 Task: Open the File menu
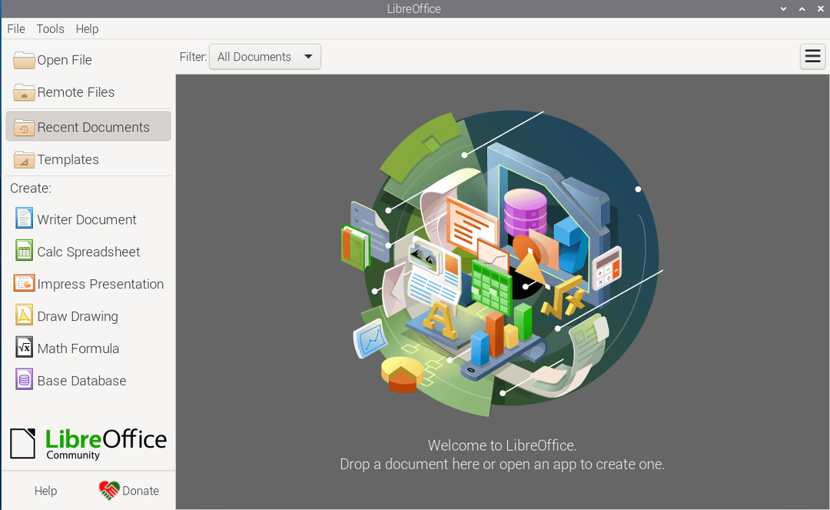click(15, 28)
